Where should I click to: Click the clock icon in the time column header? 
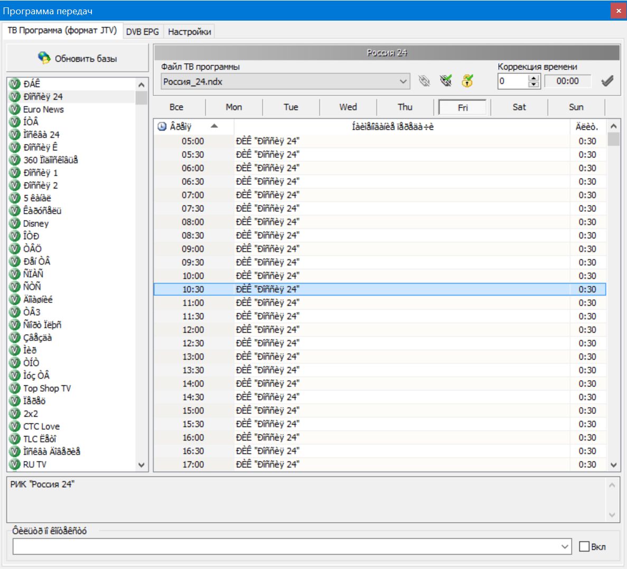pyautogui.click(x=162, y=127)
